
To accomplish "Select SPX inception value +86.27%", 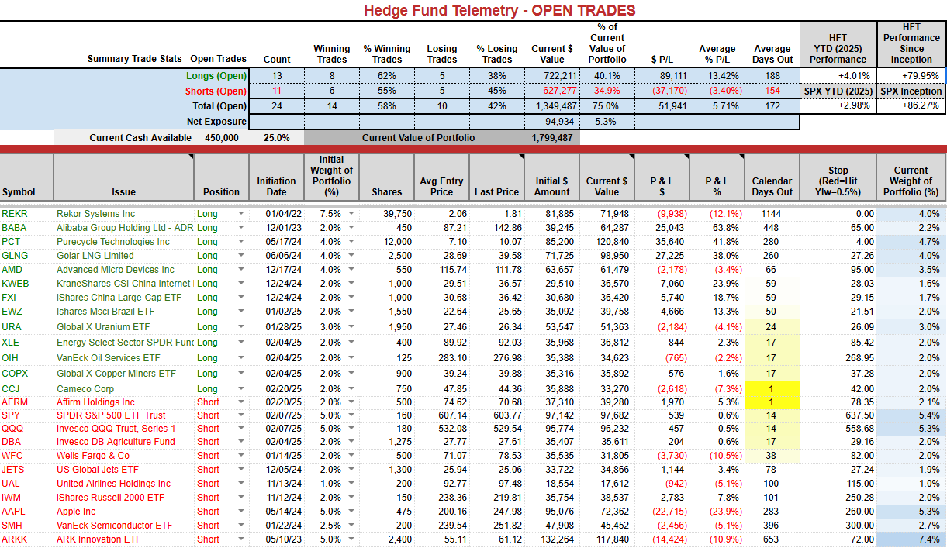I will pyautogui.click(x=911, y=106).
